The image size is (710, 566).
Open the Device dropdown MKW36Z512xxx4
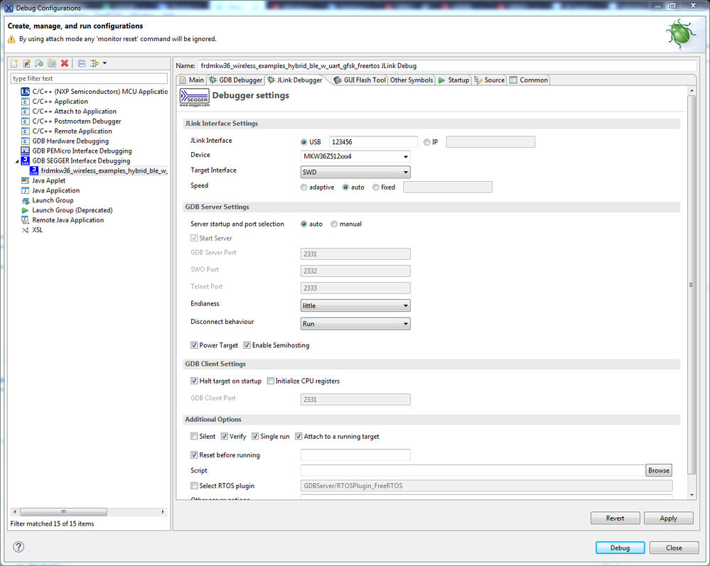click(x=355, y=156)
